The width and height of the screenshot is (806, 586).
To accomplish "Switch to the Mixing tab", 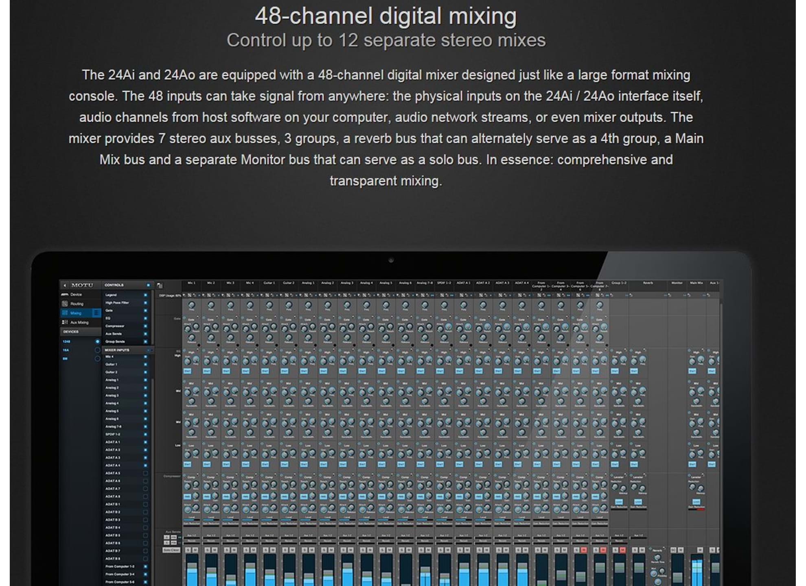I will click(x=76, y=313).
